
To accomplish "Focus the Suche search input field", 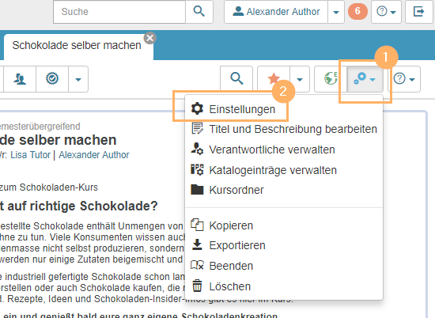I will pyautogui.click(x=119, y=12).
